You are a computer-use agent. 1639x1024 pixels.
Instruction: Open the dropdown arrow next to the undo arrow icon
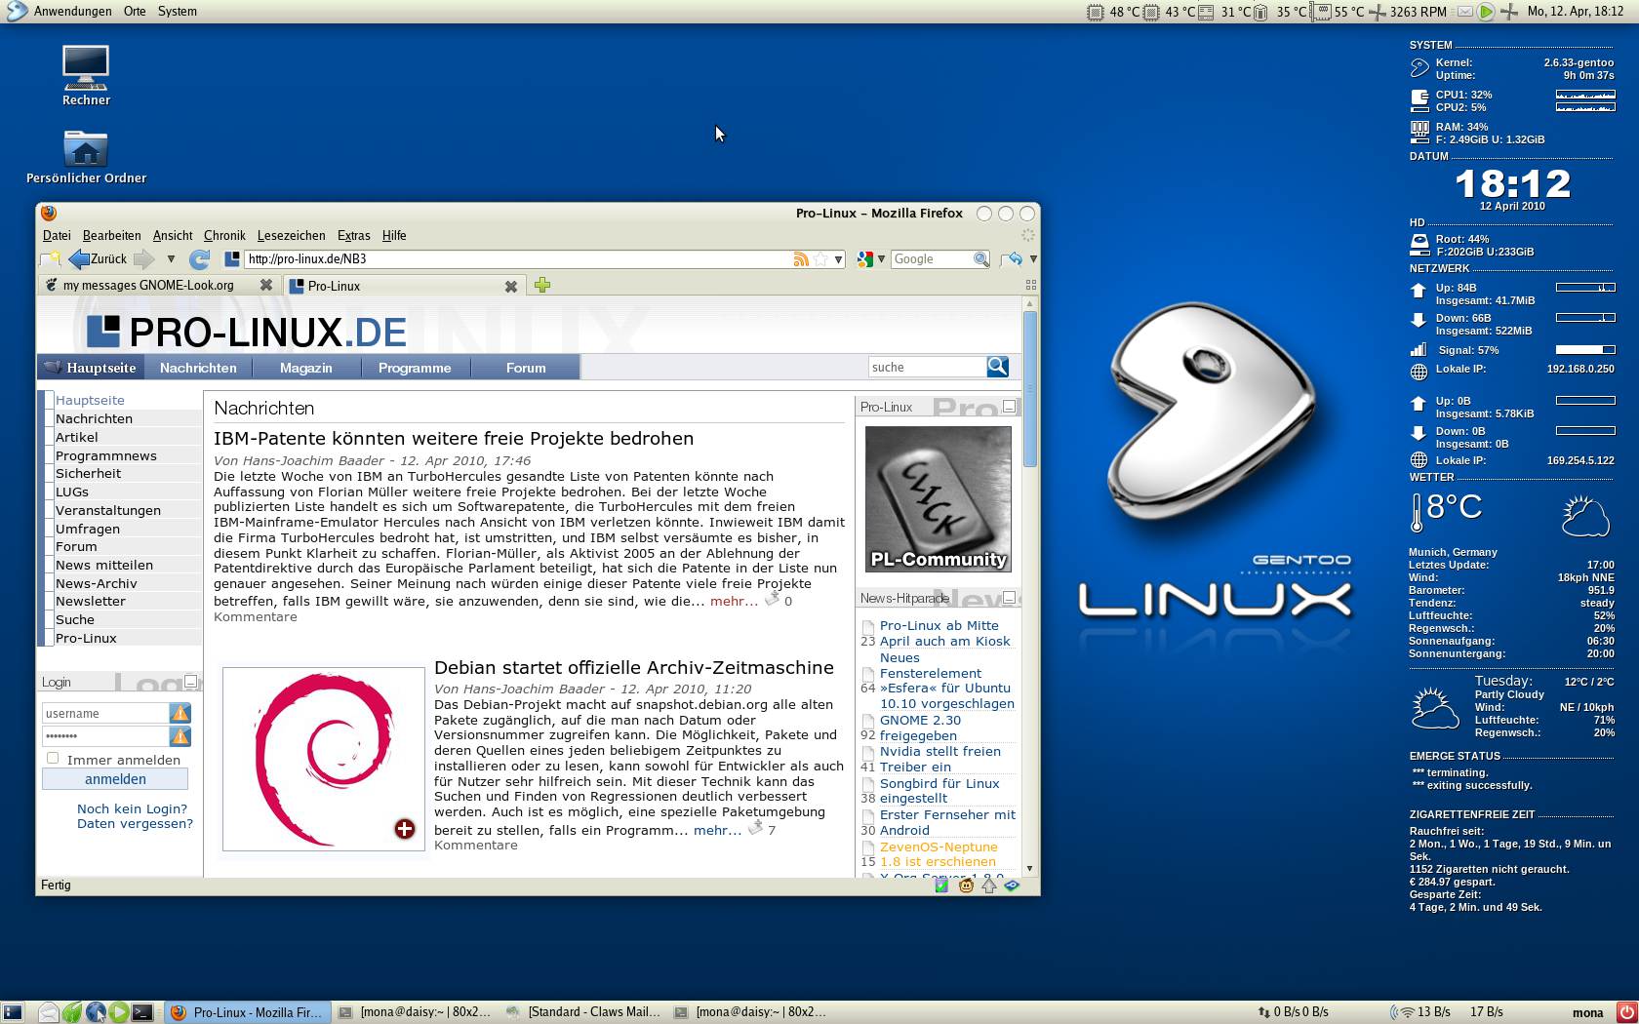click(1032, 259)
